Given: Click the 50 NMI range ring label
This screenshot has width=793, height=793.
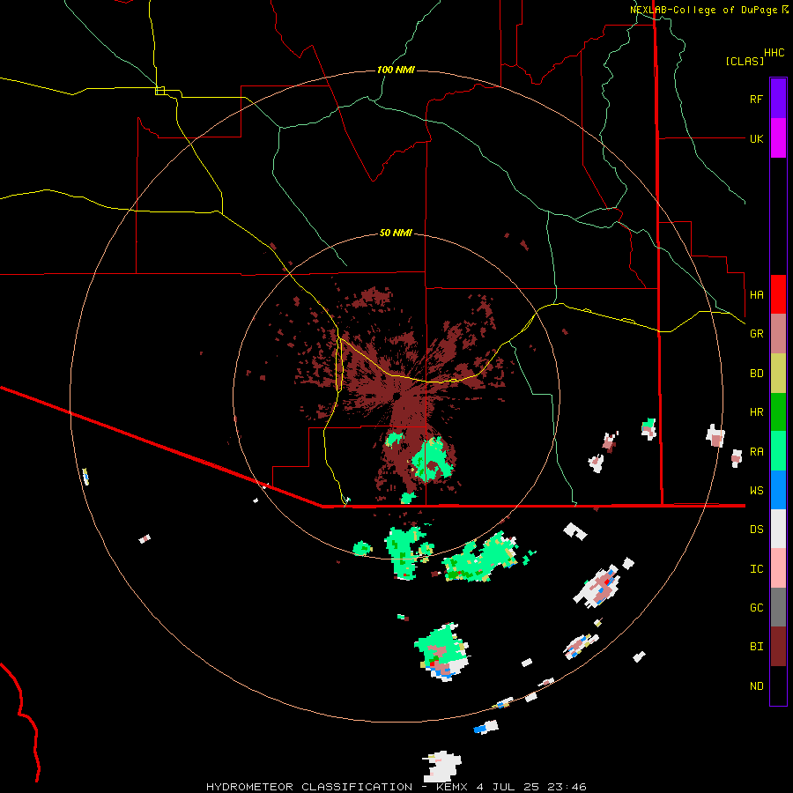Looking at the screenshot, I should 396,233.
